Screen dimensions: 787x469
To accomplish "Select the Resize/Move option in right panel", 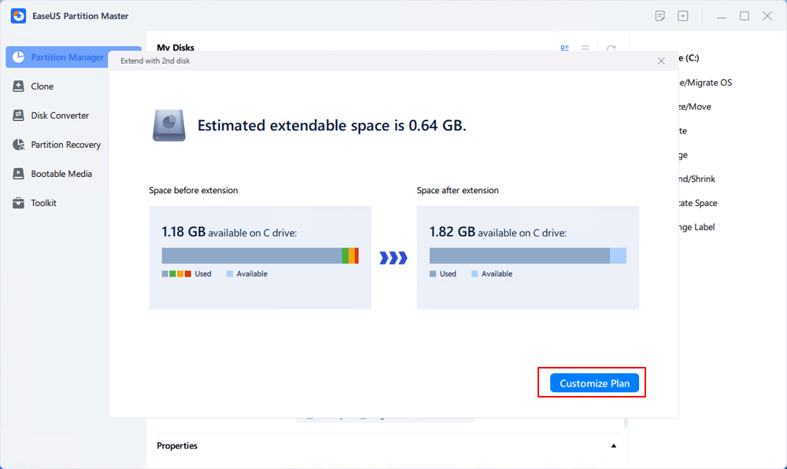I will pos(695,107).
